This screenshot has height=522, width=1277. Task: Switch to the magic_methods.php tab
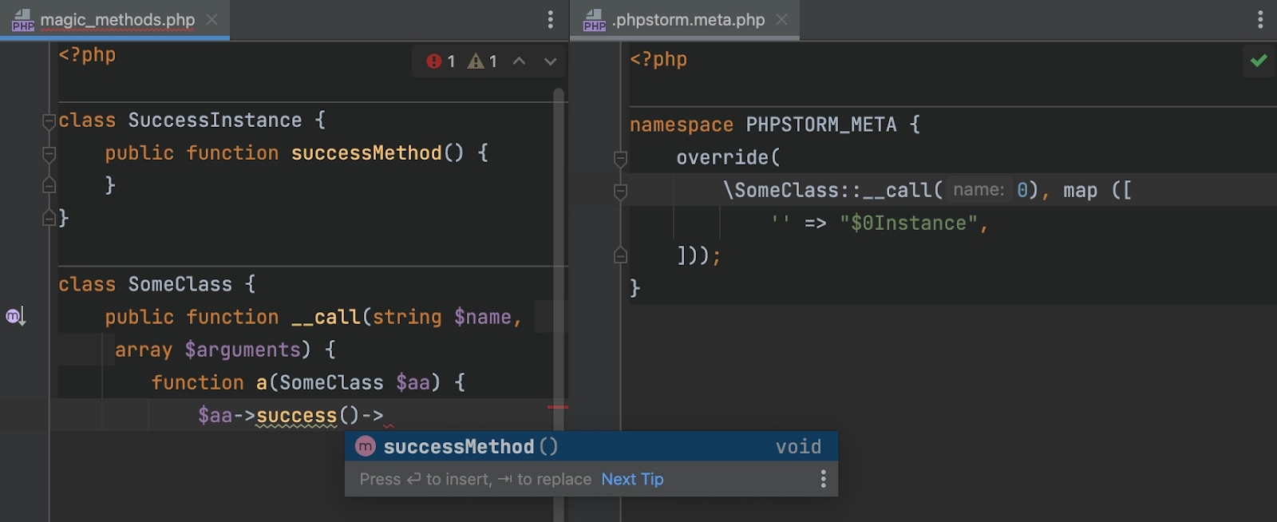pyautogui.click(x=117, y=20)
